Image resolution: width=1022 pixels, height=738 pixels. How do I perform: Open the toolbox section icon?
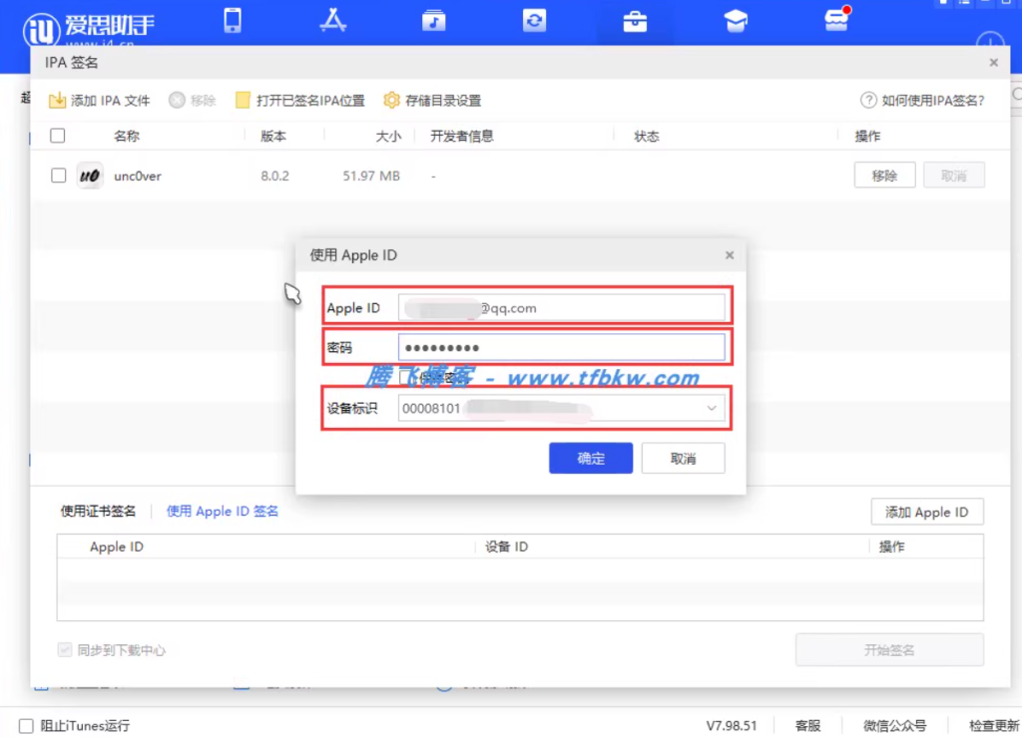(x=635, y=20)
